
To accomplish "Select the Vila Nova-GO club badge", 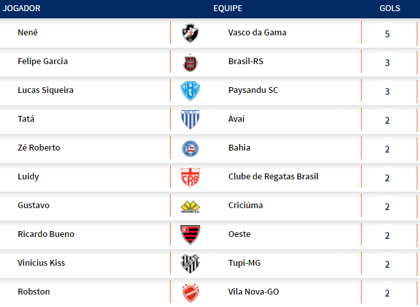I will click(x=190, y=292).
